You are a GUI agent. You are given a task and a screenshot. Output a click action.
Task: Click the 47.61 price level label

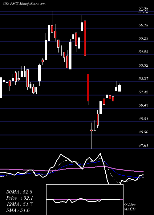click(144, 146)
